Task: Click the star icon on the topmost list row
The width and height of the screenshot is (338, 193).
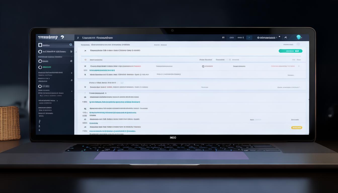Action: tap(85, 51)
